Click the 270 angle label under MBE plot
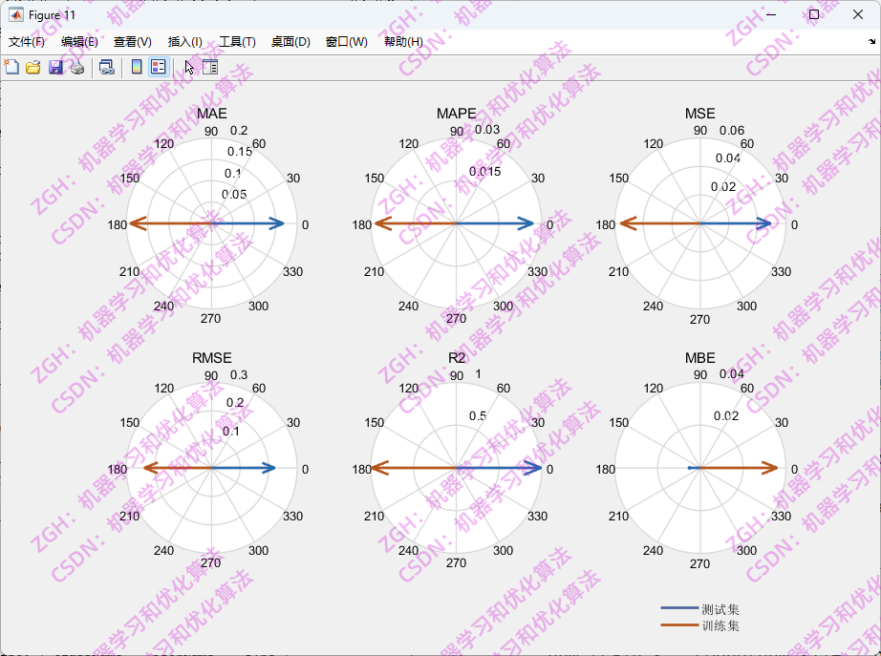The image size is (881, 656). [699, 564]
